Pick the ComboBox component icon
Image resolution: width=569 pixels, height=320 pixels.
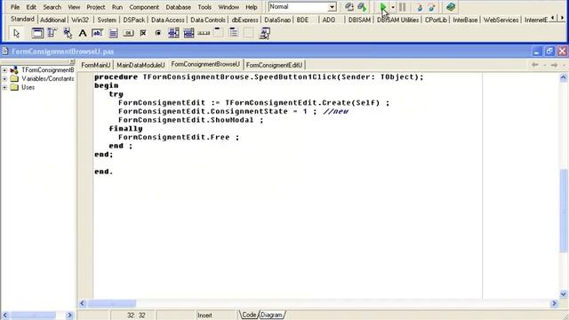tap(188, 34)
